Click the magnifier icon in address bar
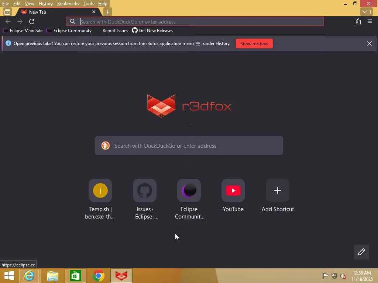The image size is (378, 283). click(73, 21)
